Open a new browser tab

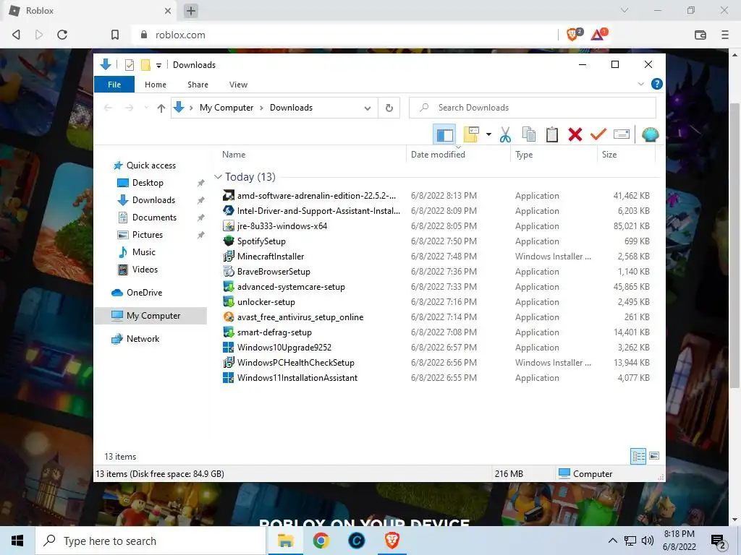tap(191, 10)
